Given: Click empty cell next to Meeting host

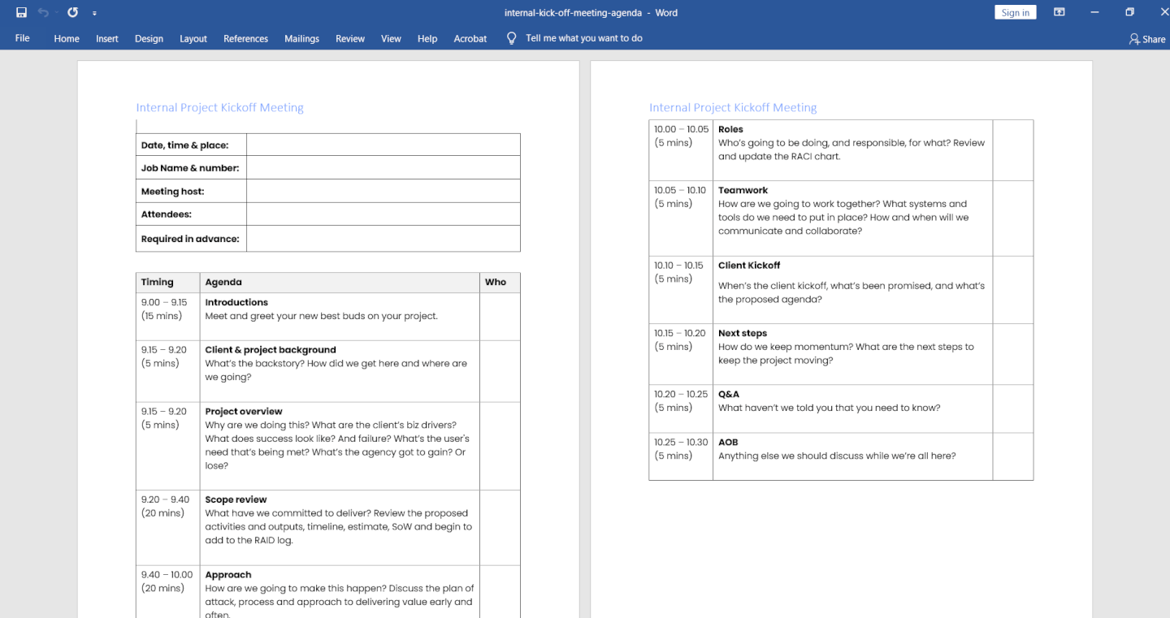Looking at the screenshot, I should 383,191.
